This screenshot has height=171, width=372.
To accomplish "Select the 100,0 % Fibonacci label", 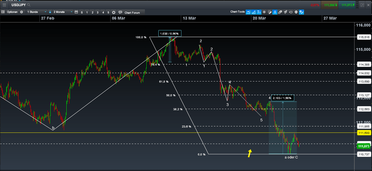I will tap(141, 37).
